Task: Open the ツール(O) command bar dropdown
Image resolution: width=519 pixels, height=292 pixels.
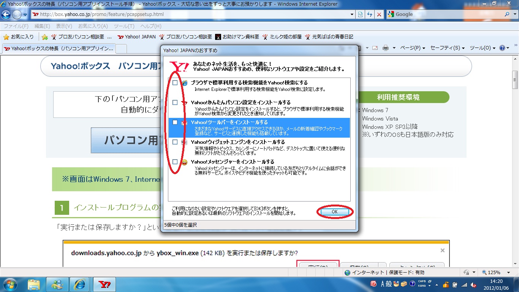Action: [x=483, y=48]
